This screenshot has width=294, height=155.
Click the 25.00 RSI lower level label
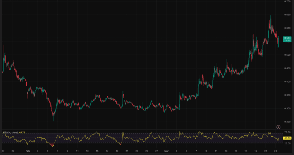[x=287, y=143]
